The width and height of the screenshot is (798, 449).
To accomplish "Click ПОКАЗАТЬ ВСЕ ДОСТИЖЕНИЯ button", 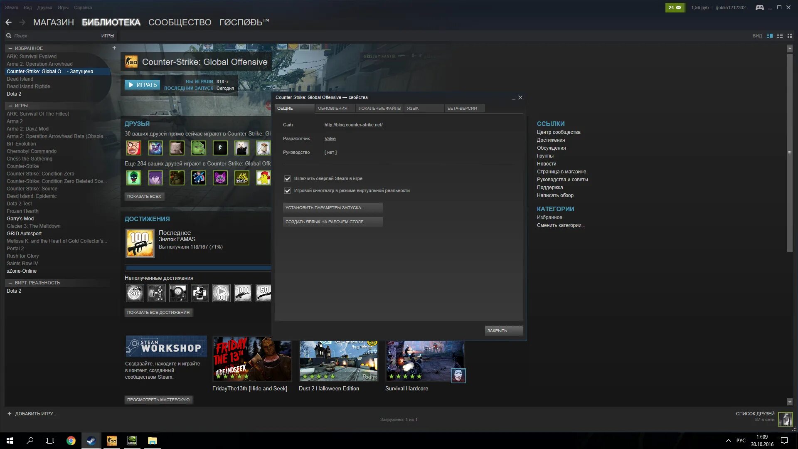I will pyautogui.click(x=158, y=313).
